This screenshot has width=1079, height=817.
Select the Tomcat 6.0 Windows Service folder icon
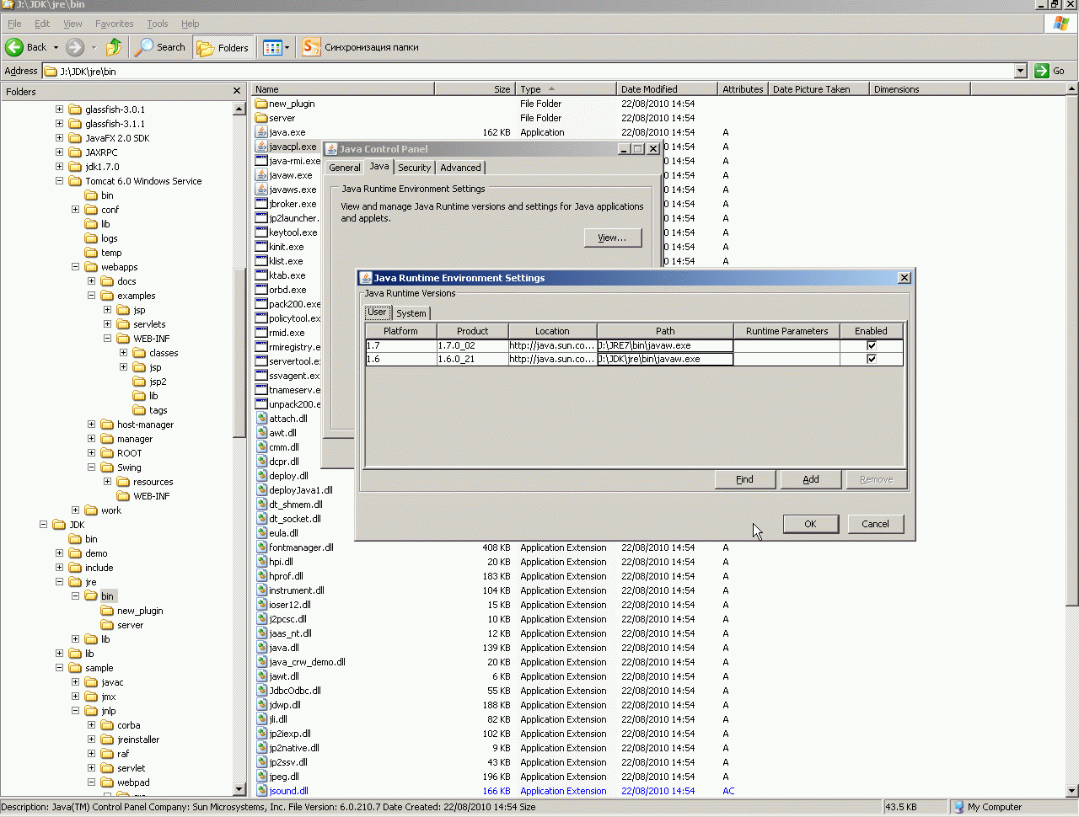point(75,181)
